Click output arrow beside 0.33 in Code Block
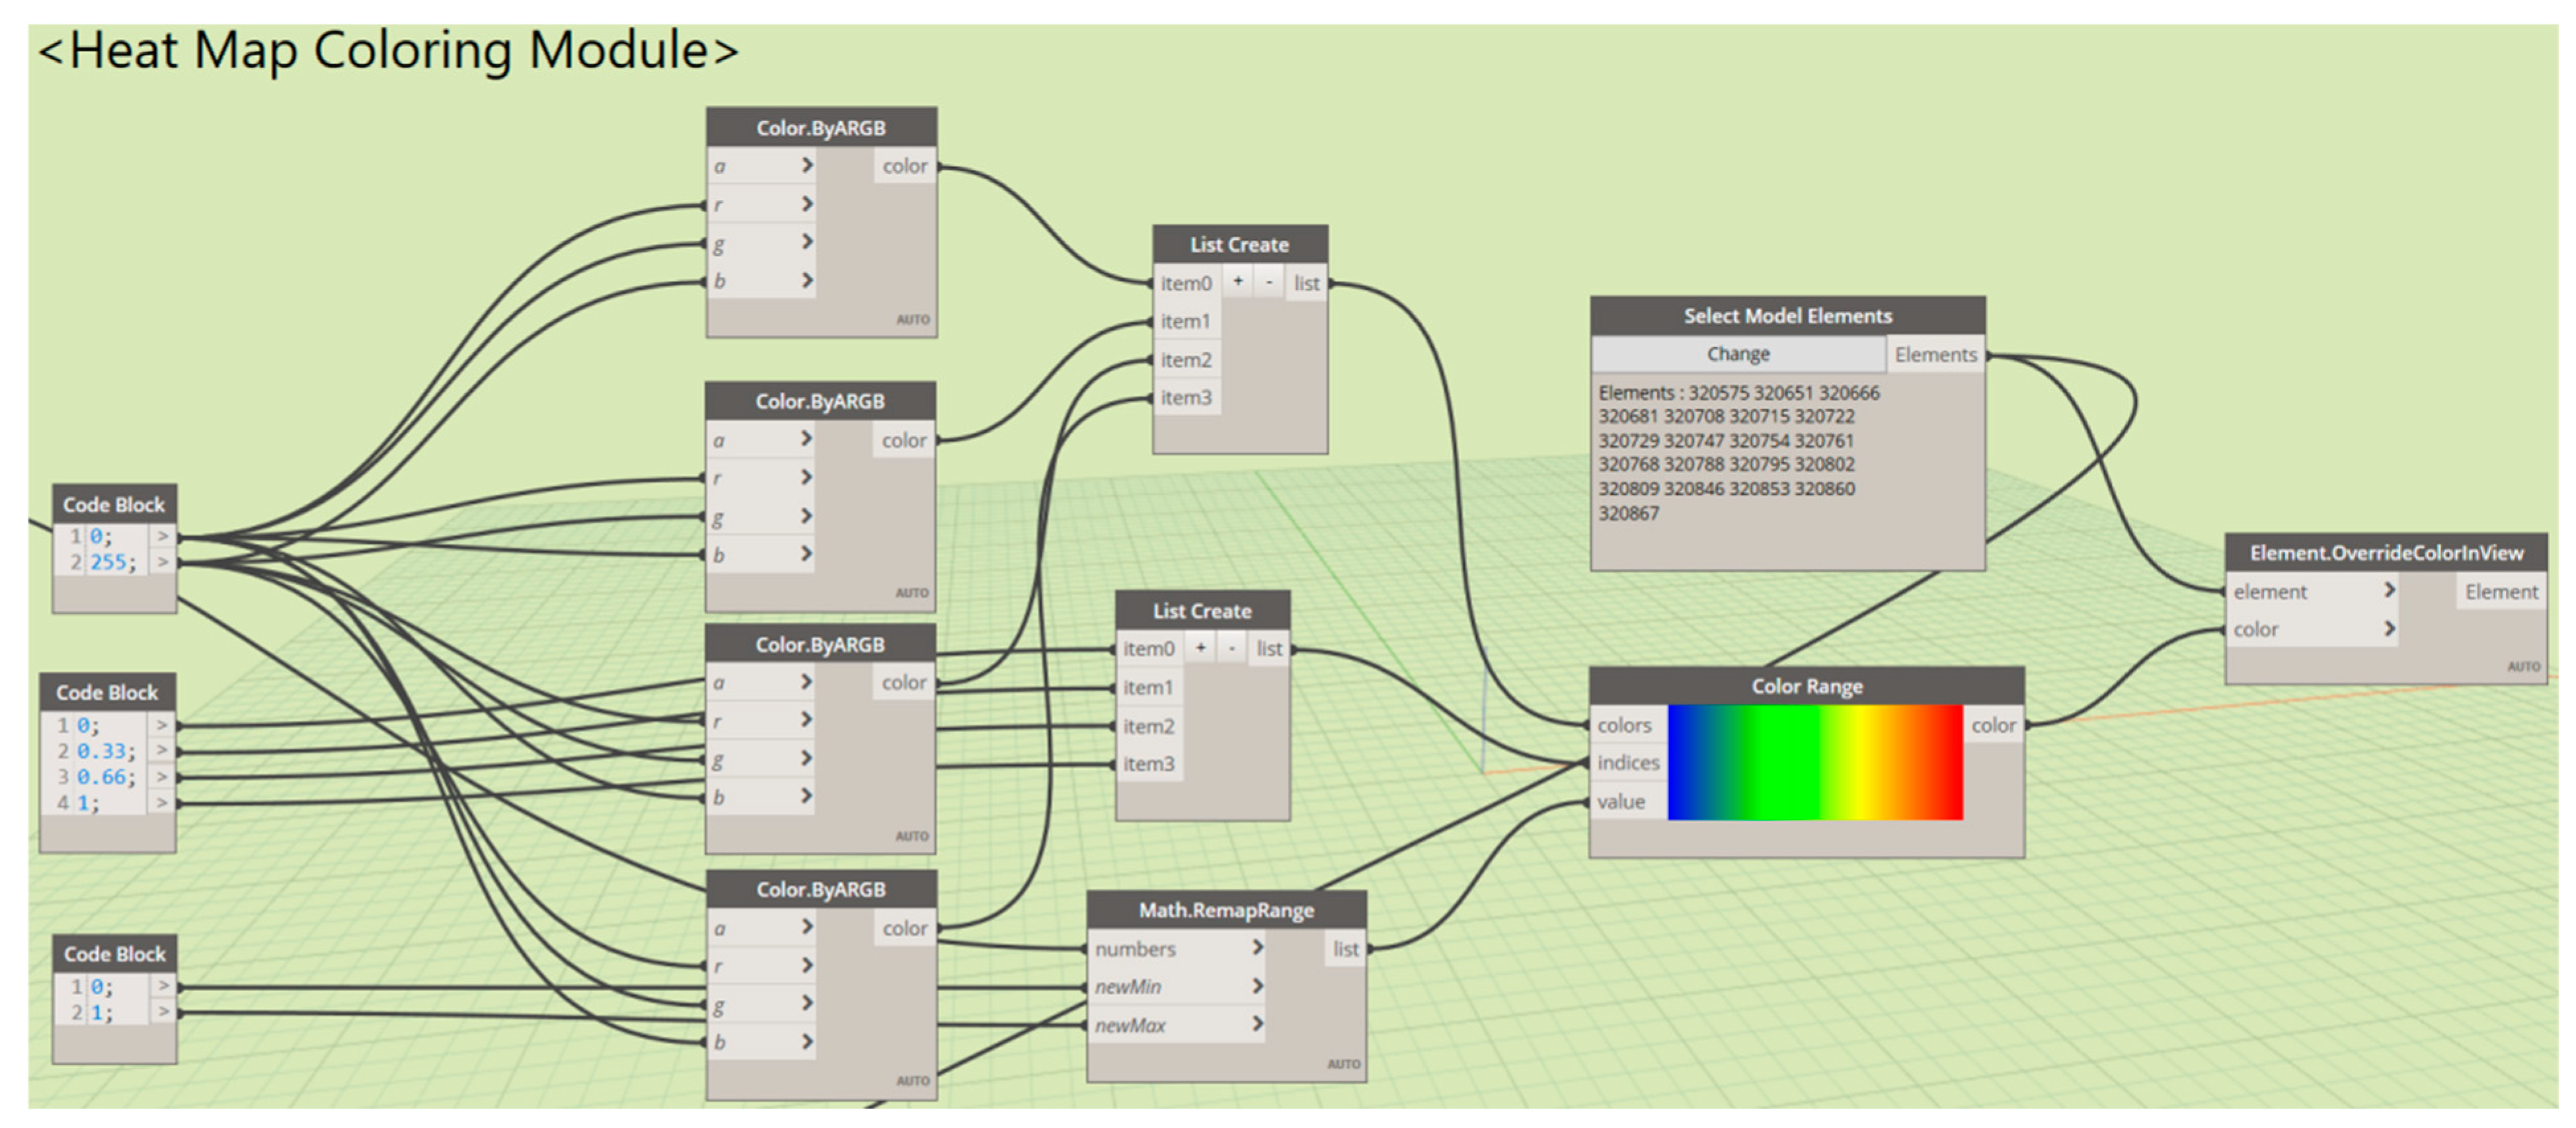Image resolution: width=2576 pixels, height=1128 pixels. click(x=162, y=750)
